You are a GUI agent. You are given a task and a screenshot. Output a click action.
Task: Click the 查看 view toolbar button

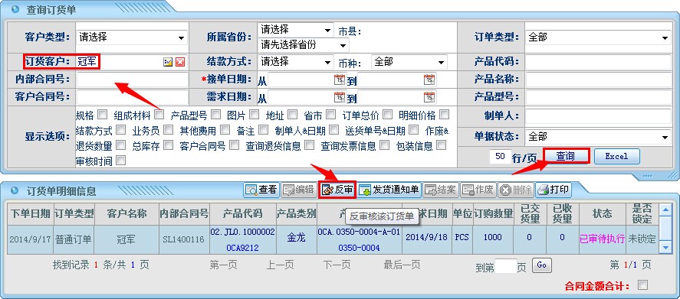(x=261, y=190)
